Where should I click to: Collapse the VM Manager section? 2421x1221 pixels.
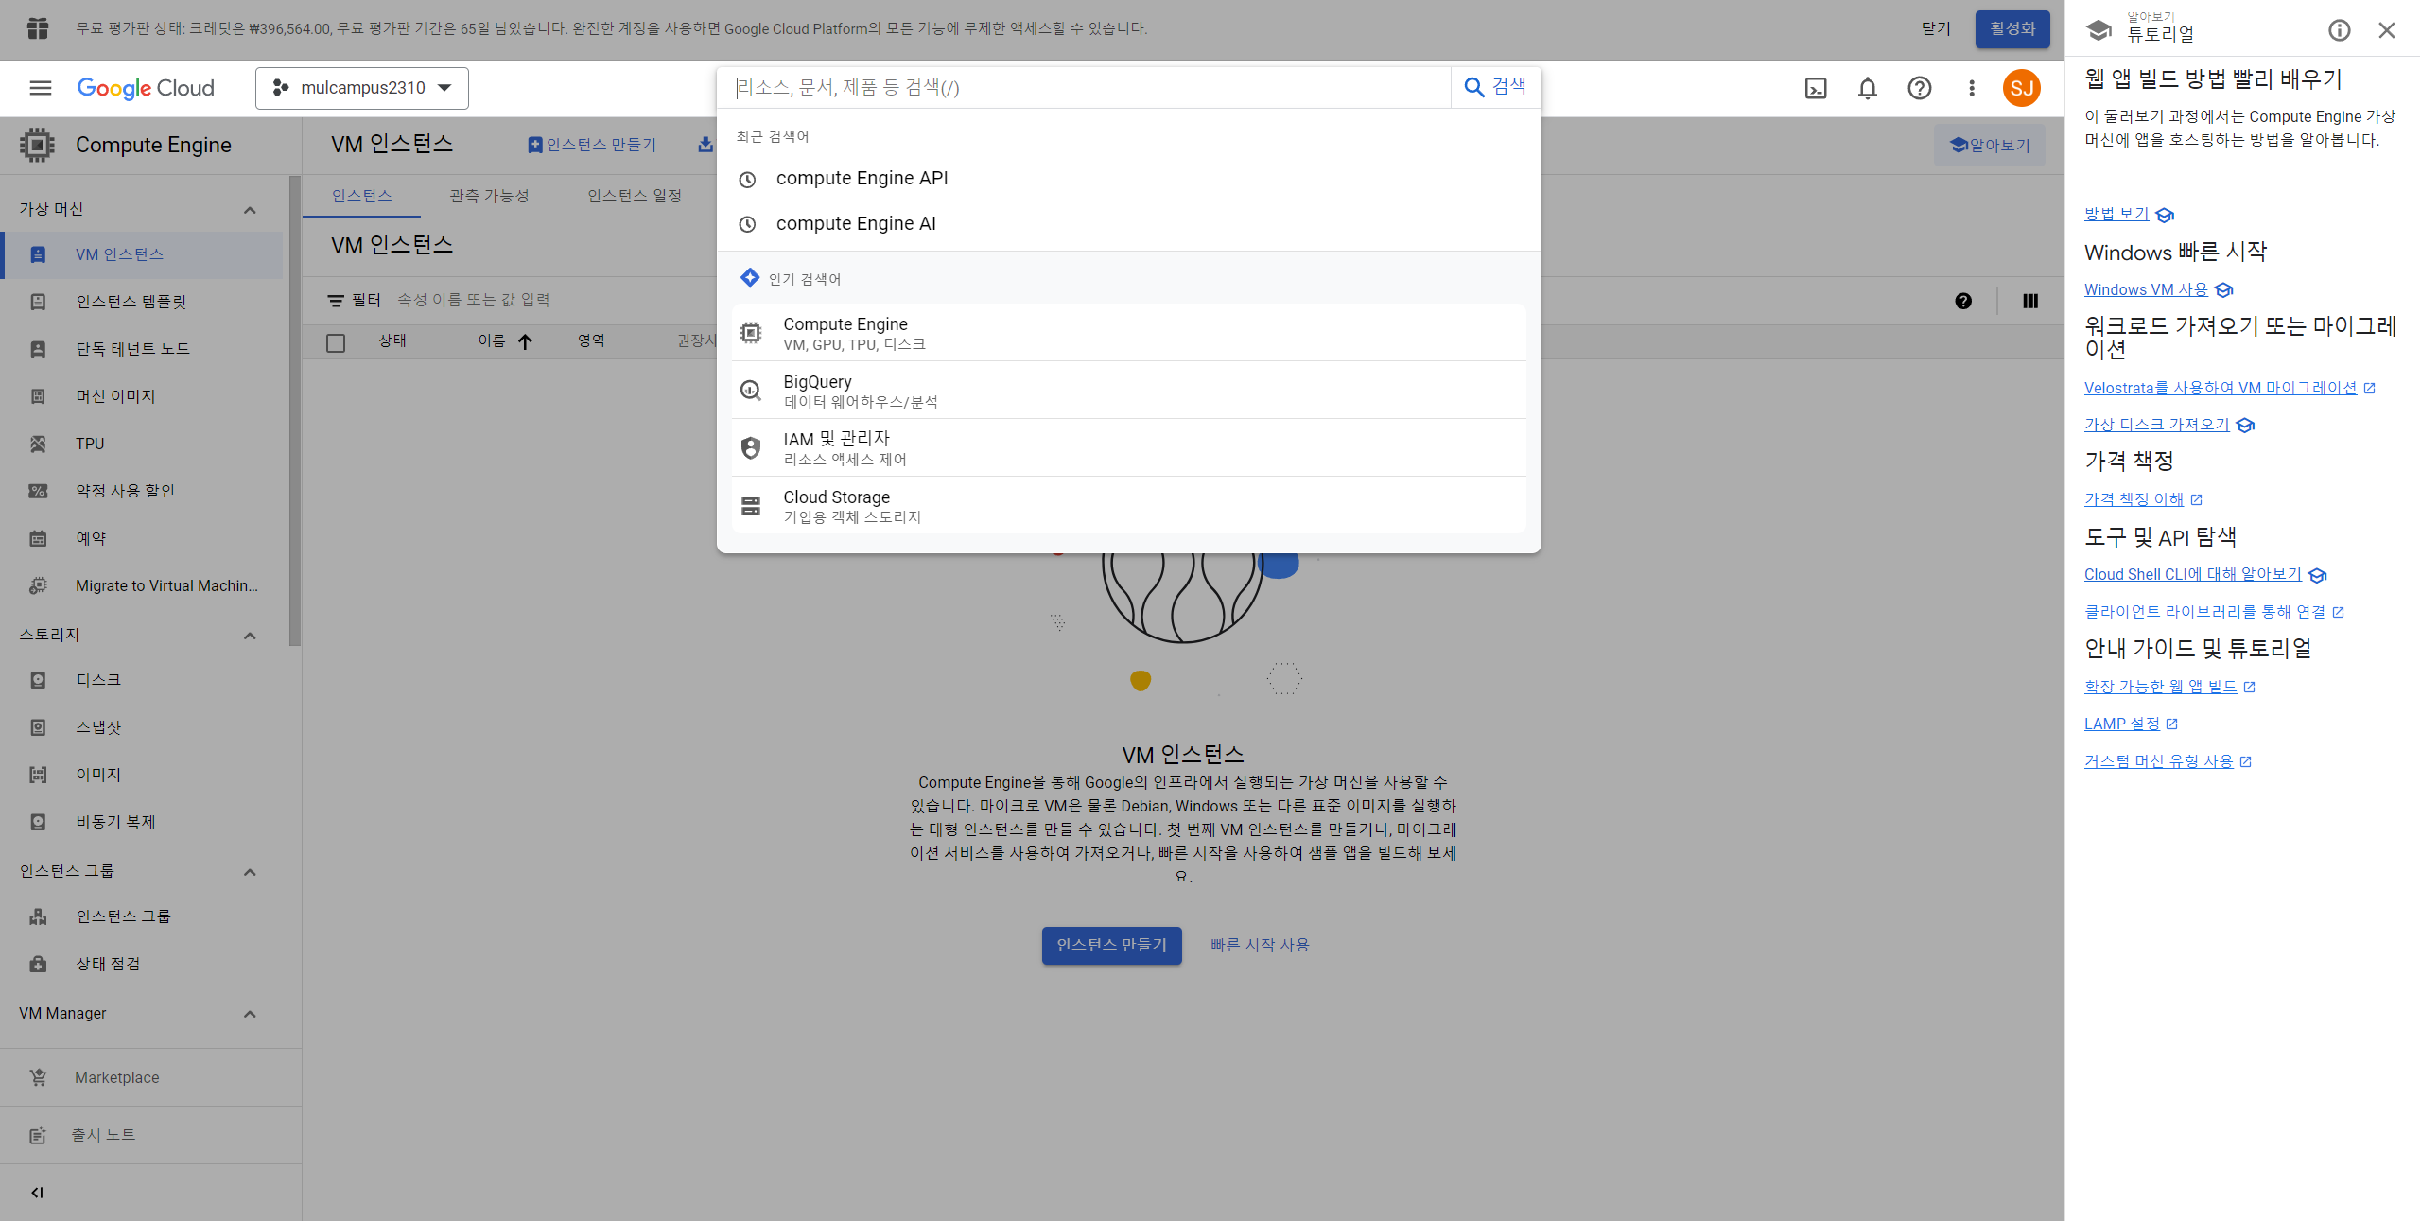pos(250,1013)
